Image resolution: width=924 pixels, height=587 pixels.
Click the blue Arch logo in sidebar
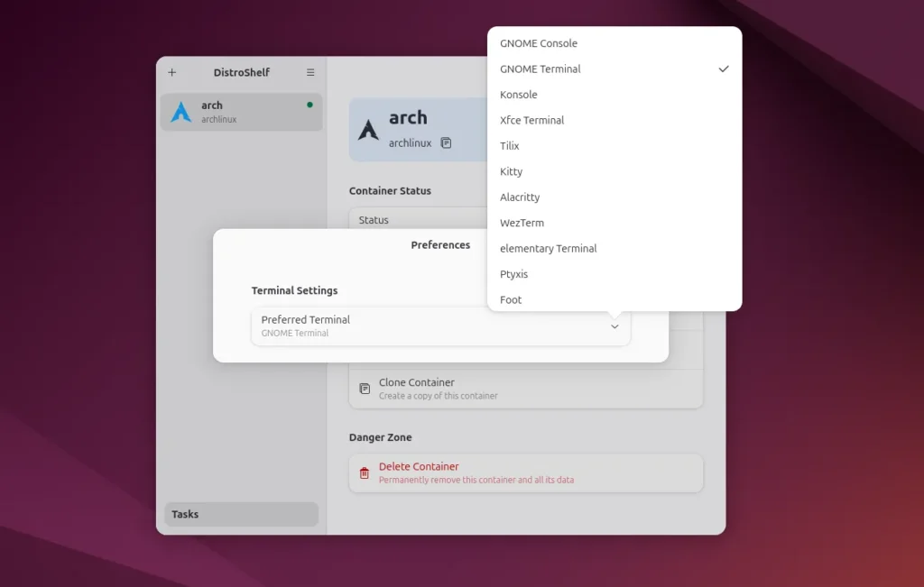(180, 112)
